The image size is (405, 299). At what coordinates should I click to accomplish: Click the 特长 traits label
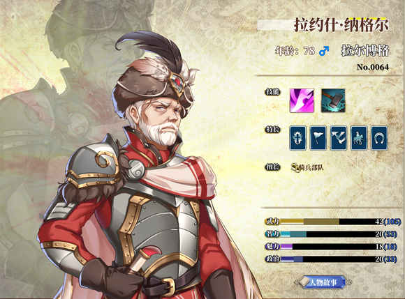273,129
